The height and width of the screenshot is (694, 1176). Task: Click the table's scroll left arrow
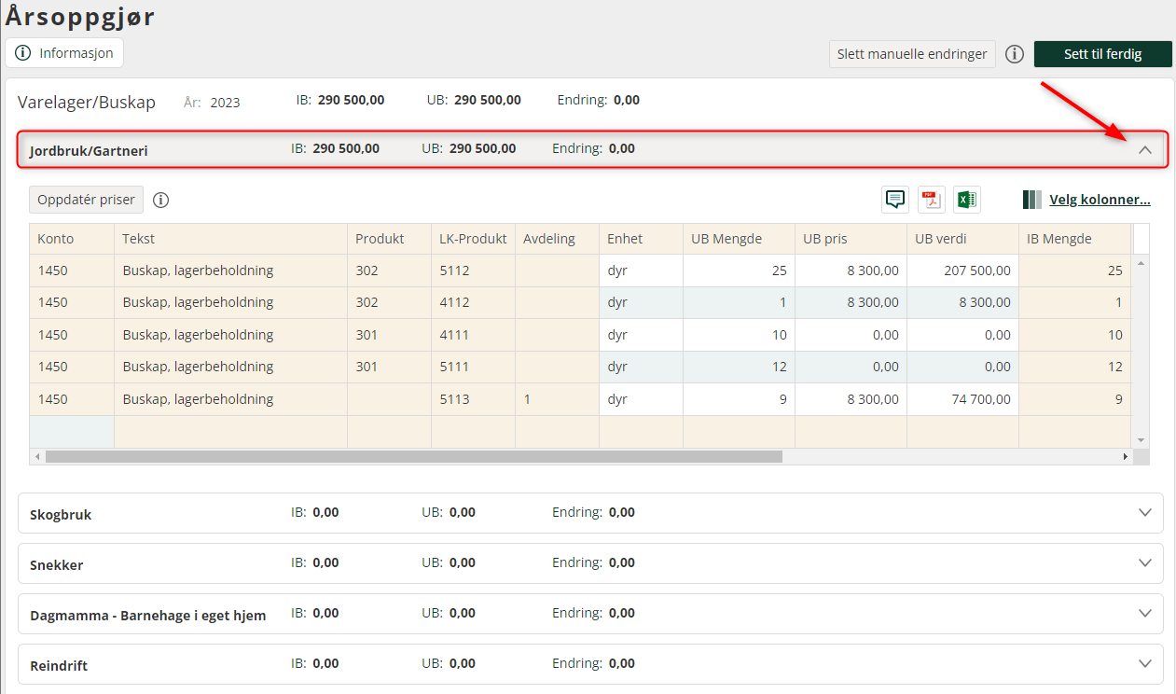click(x=37, y=457)
